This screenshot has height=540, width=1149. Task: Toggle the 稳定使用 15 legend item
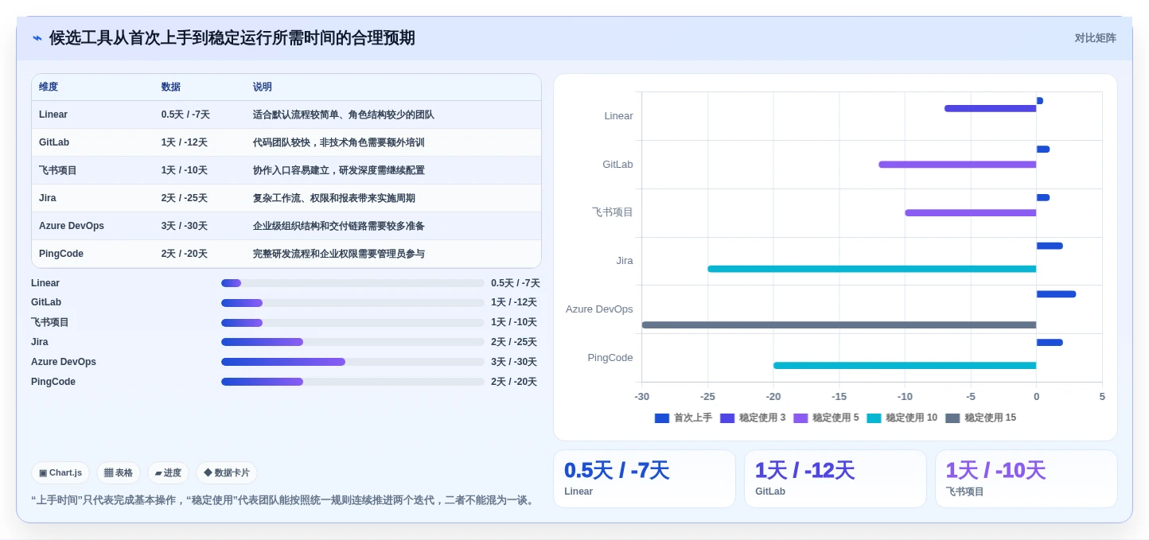point(981,418)
